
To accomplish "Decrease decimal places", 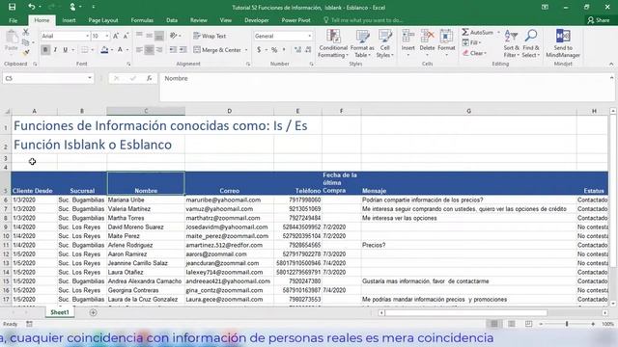I will coord(308,50).
